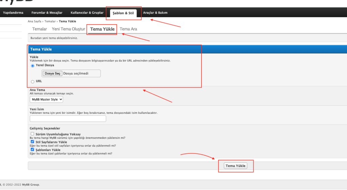The image size is (347, 190).
Task: Click the Yükle section label
Action: 34,57
